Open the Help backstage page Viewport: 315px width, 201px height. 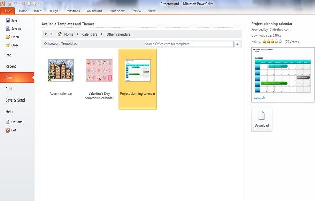(x=9, y=112)
